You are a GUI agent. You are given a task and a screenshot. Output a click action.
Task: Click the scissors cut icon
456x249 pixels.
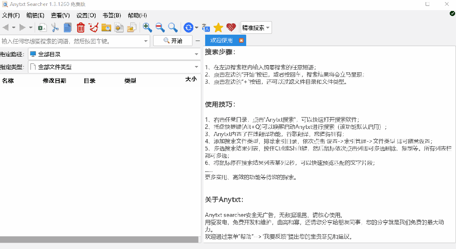[55, 27]
